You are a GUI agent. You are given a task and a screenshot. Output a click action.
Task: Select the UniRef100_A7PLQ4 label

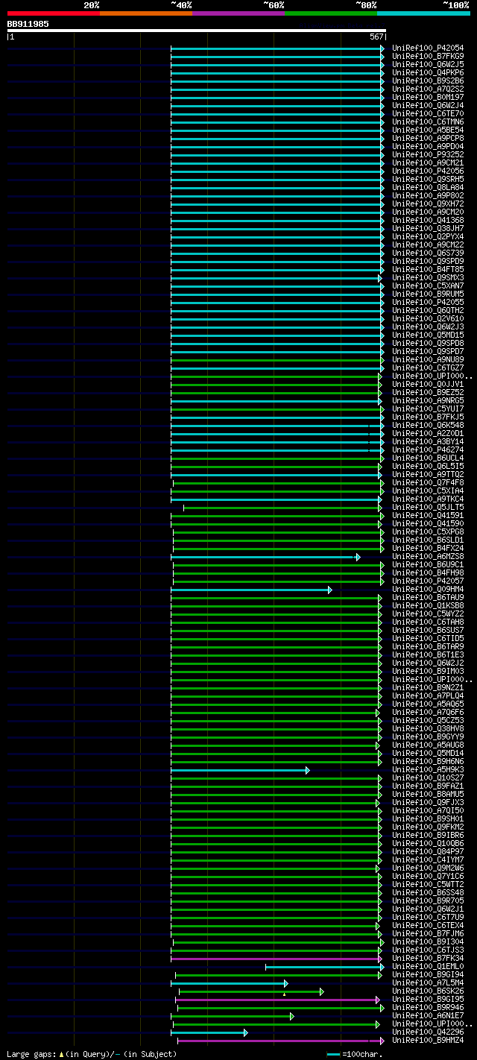(x=428, y=696)
